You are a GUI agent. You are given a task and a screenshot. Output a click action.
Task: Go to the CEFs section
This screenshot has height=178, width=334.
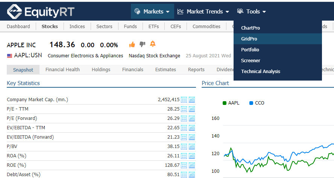coord(176,26)
